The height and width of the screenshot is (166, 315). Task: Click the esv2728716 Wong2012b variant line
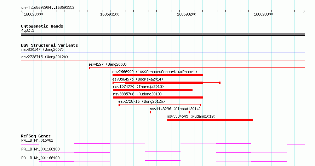pos(160,105)
